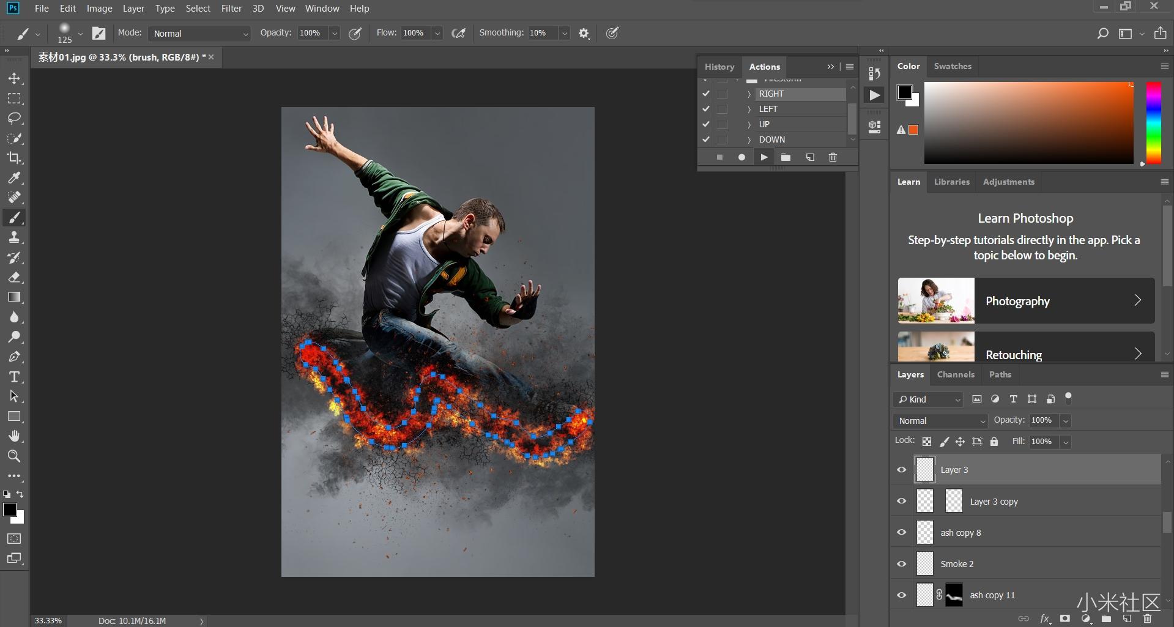Open the Retouching tutorials topic
This screenshot has height=627, width=1174.
[x=1026, y=347]
